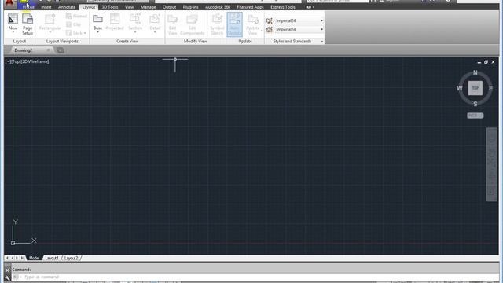Open the [2D Wireframe] visual style menu

click(x=35, y=61)
